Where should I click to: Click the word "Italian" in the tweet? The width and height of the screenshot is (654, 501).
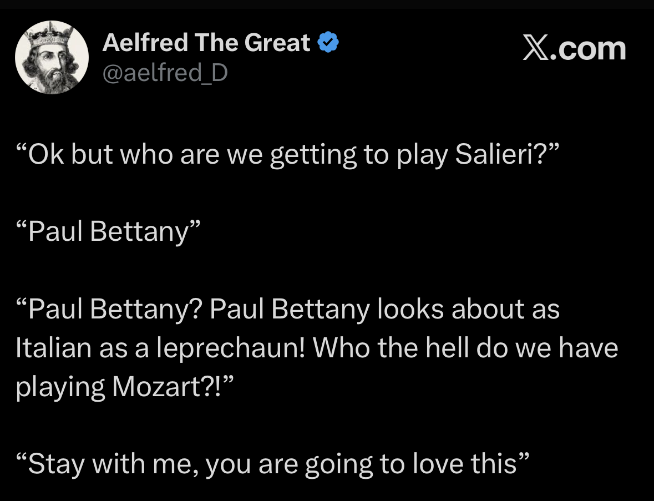[x=54, y=348]
